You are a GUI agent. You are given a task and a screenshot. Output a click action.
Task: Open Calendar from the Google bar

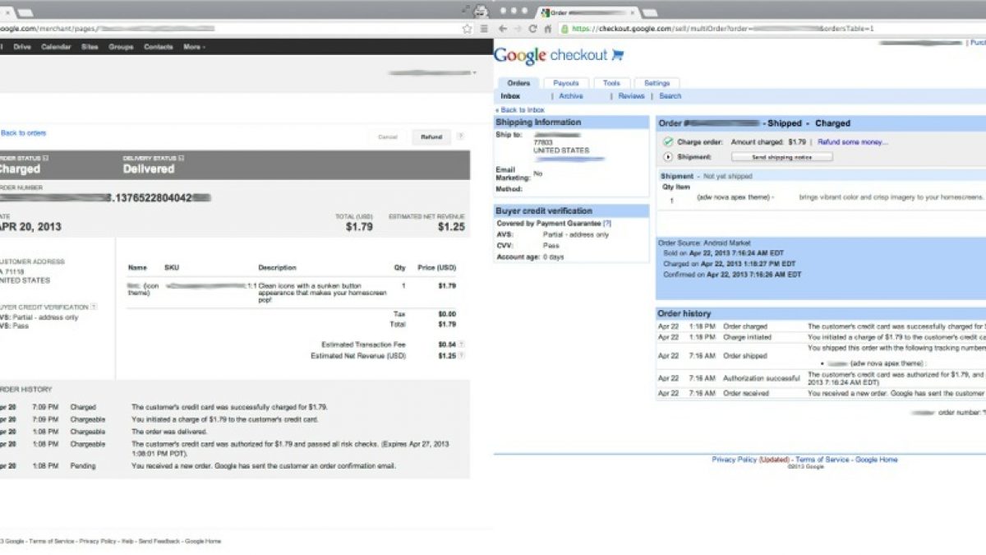point(56,47)
